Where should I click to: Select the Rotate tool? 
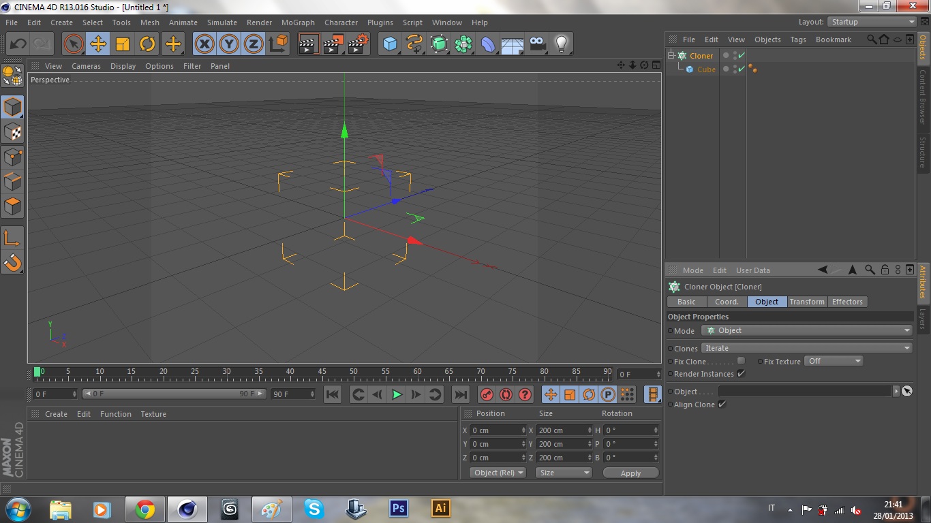(147, 44)
